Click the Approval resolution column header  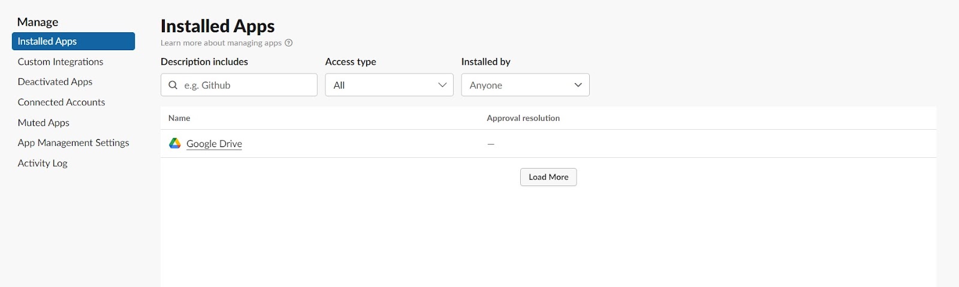pyautogui.click(x=523, y=118)
